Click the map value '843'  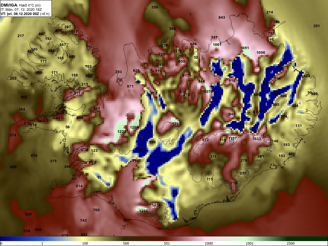click(222, 17)
